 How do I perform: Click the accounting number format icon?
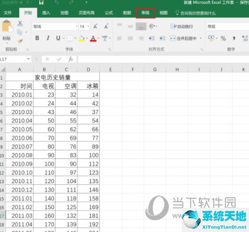[211, 38]
